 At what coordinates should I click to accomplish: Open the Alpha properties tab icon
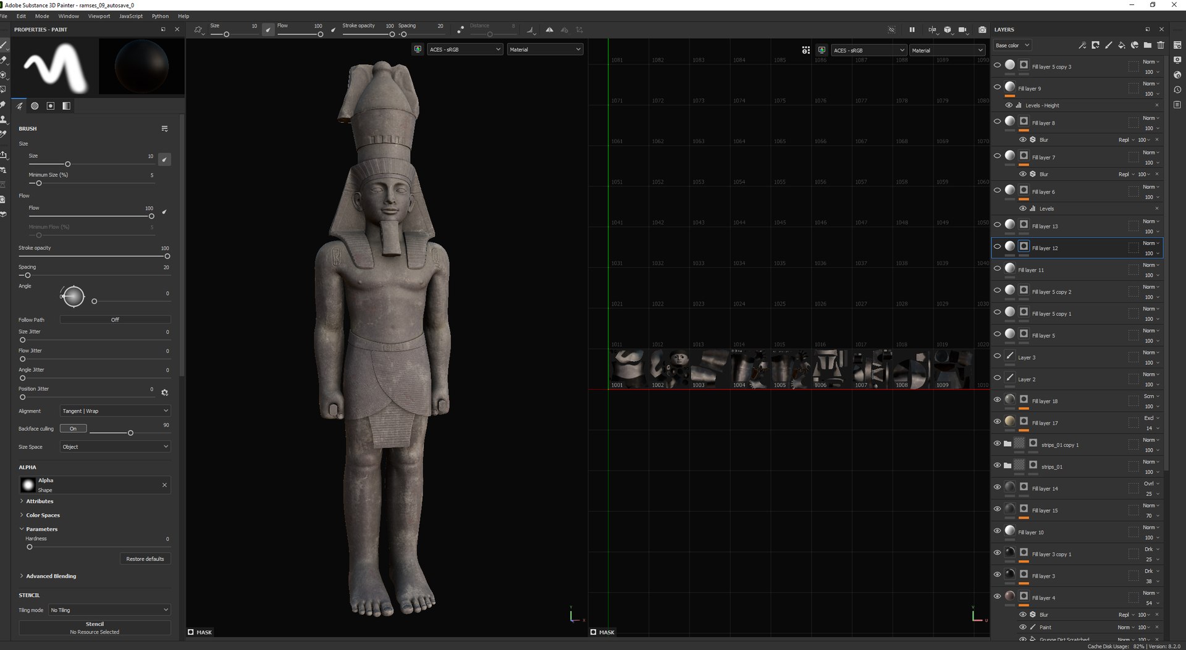[35, 106]
